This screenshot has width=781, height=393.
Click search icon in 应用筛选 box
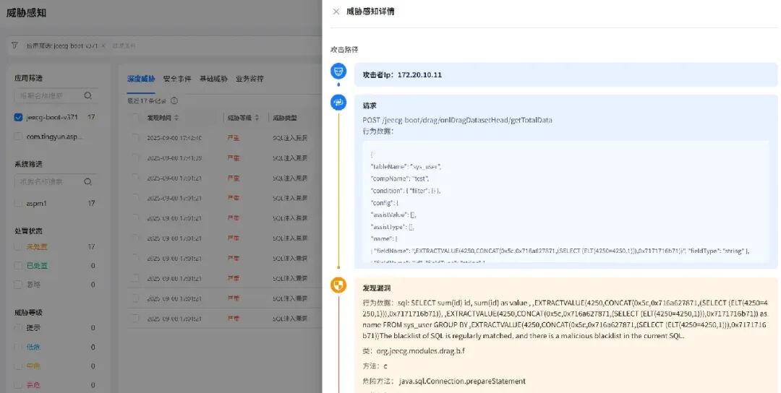point(88,95)
